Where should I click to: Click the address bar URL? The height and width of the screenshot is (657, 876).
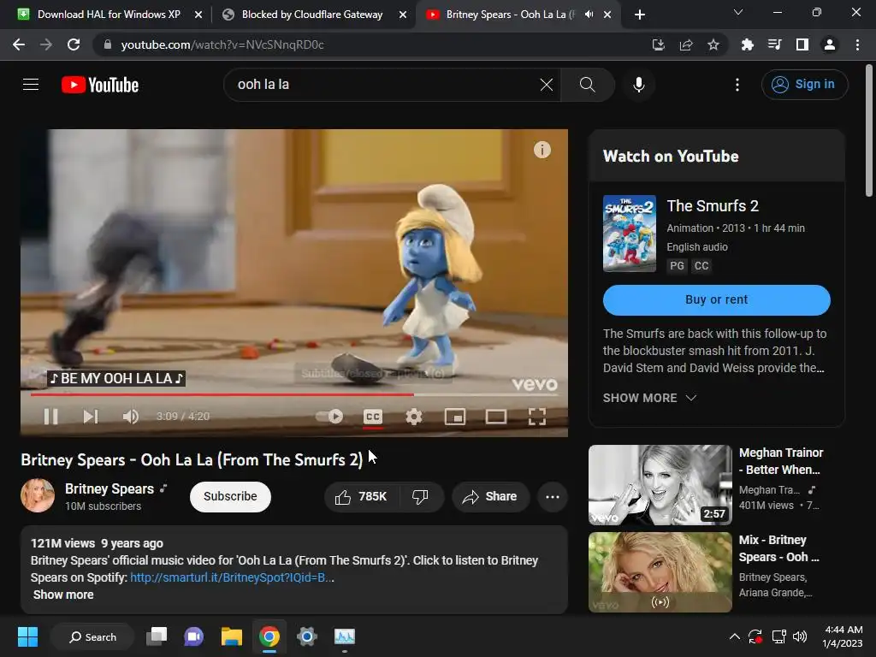coord(222,44)
